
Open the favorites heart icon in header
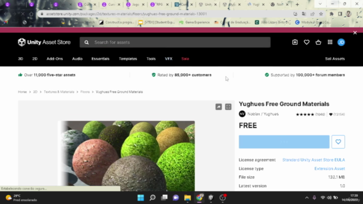[x=306, y=42]
